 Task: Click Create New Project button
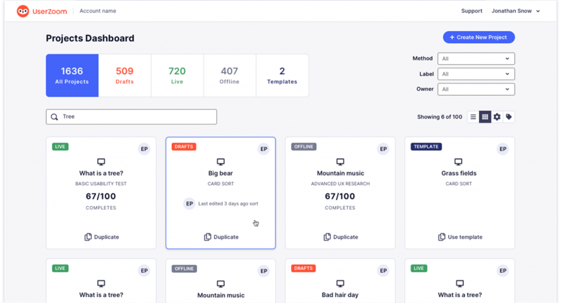click(479, 37)
